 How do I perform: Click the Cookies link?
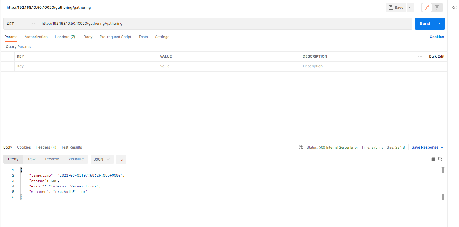click(437, 37)
